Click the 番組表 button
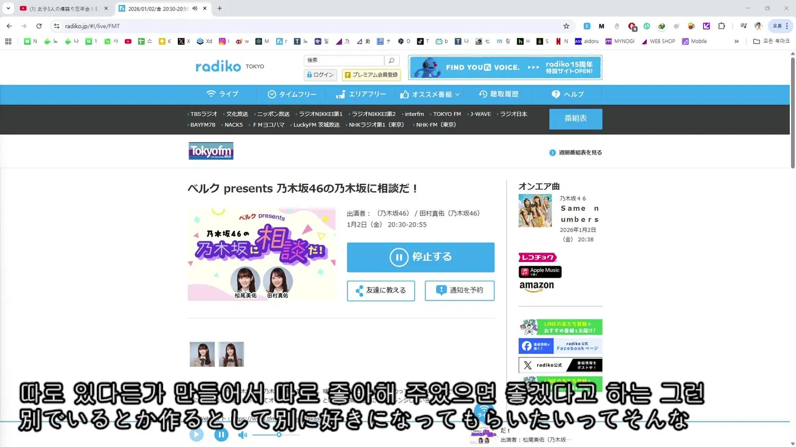The width and height of the screenshot is (796, 447). click(x=575, y=119)
